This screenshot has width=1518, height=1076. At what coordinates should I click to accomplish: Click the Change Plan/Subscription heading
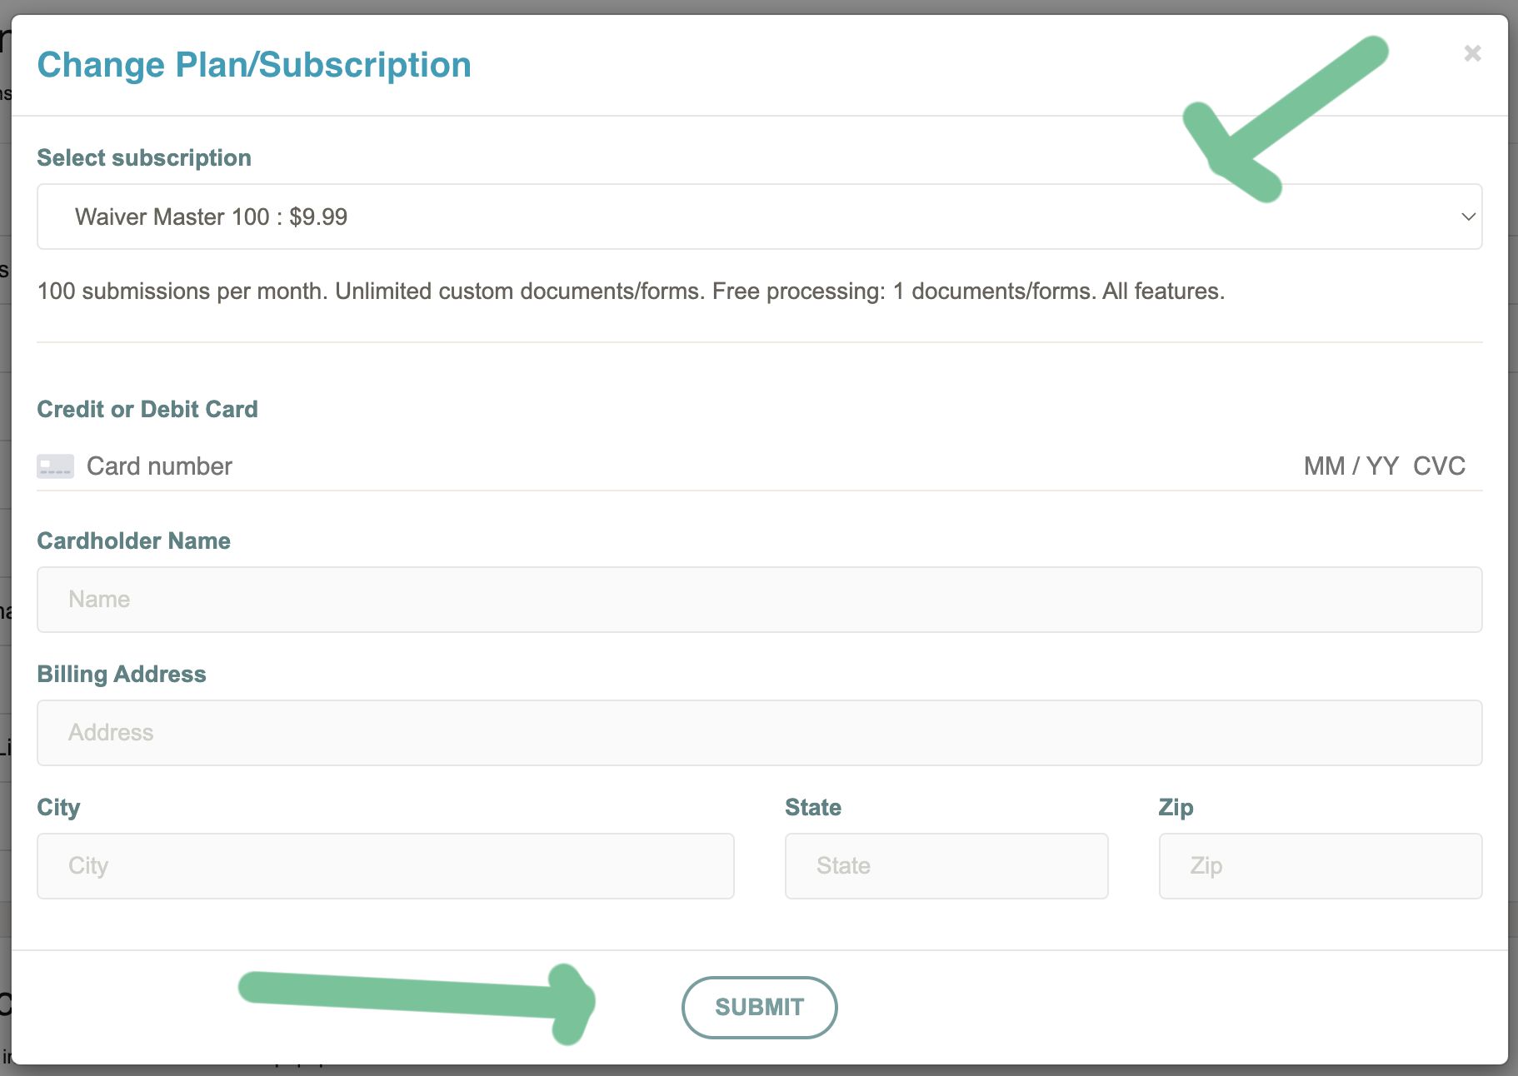(253, 64)
